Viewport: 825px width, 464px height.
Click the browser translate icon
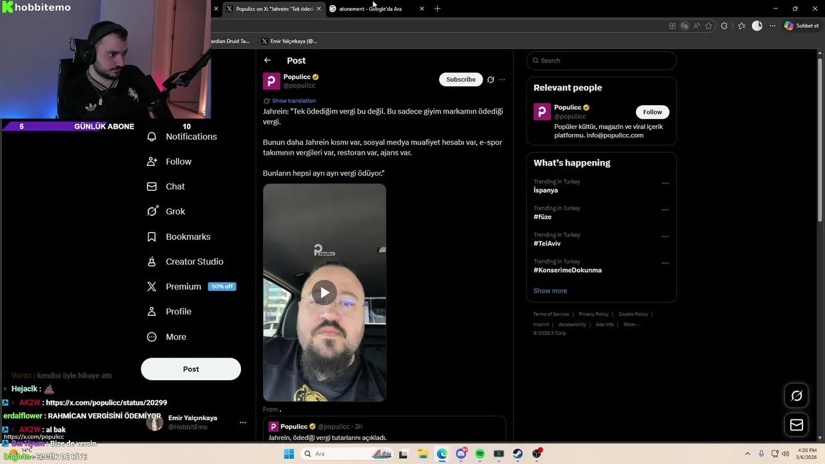(684, 26)
